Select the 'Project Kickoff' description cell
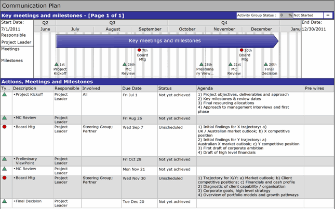Viewport: 335px width, 209px height. pos(33,103)
